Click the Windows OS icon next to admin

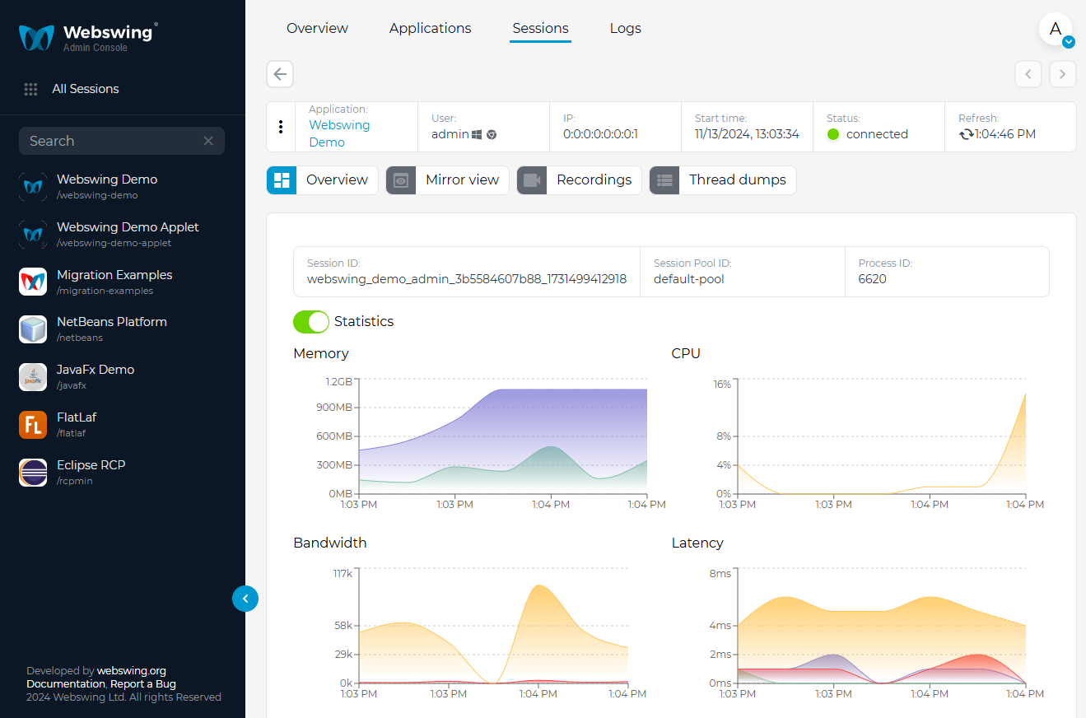click(477, 134)
